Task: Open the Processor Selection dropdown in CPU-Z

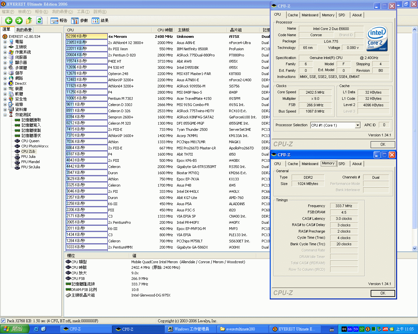Action: pyautogui.click(x=358, y=125)
